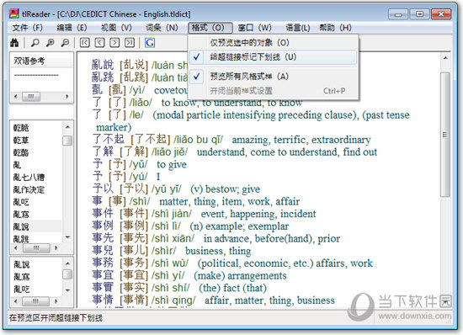Click word list scrollbar up arrow
The height and width of the screenshot is (335, 463).
coord(67,127)
